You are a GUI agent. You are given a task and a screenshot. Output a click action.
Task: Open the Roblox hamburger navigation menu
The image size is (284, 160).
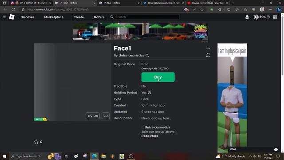(x=4, y=17)
